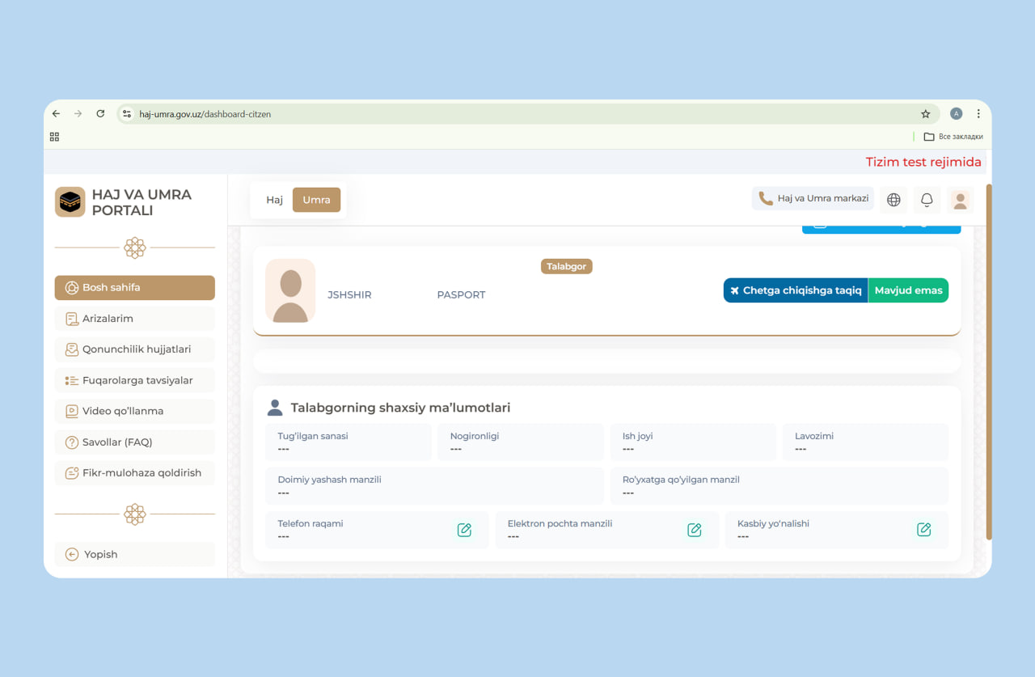Image resolution: width=1035 pixels, height=677 pixels.
Task: Open the notifications bell
Action: 927,200
